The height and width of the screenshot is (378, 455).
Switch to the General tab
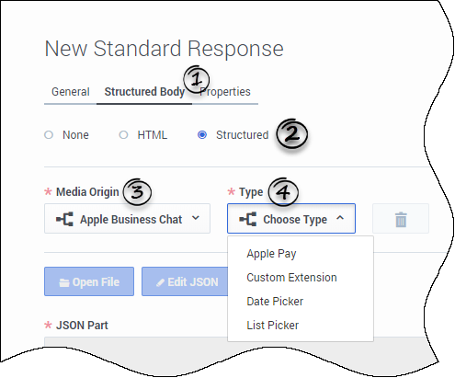coord(71,92)
